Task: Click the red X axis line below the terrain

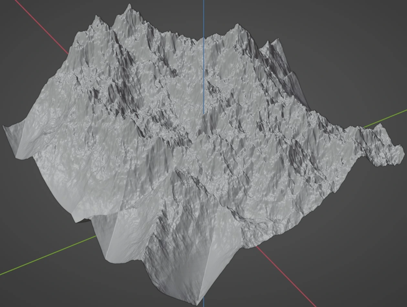Action: [284, 275]
